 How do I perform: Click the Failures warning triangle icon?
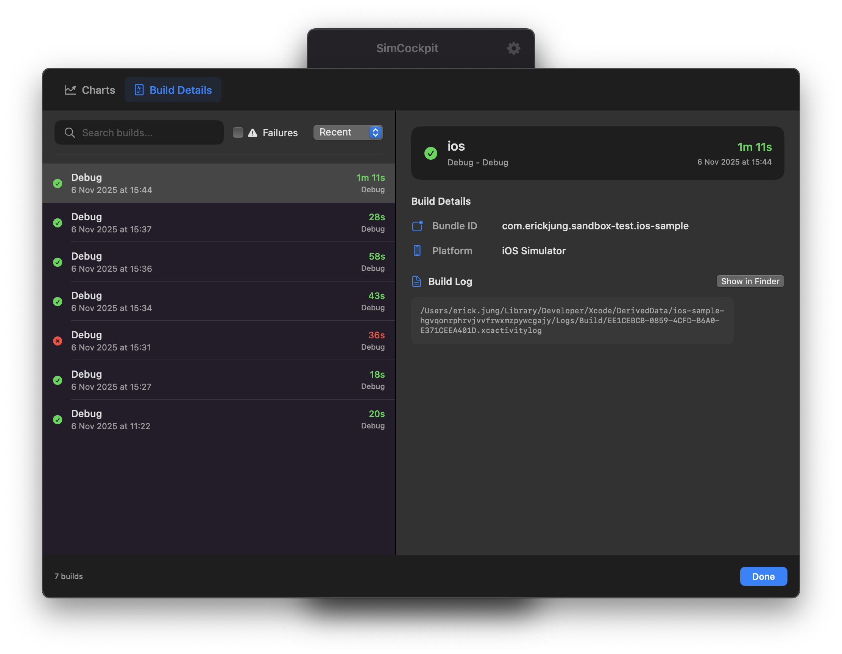[253, 133]
